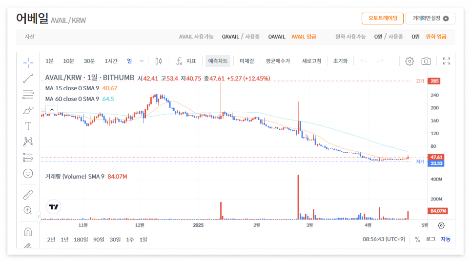
Task: Click the candlestick chart type icon
Action: click(x=159, y=61)
